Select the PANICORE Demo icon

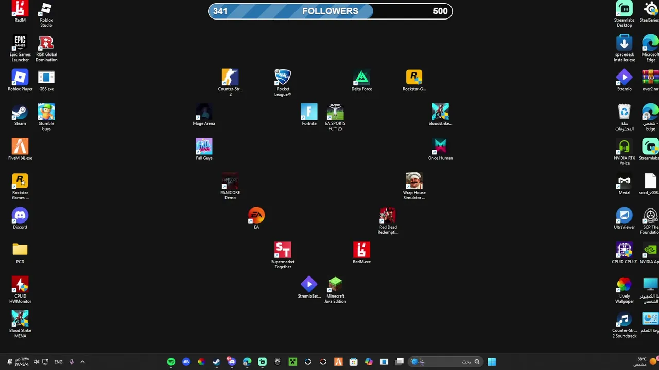230,187
